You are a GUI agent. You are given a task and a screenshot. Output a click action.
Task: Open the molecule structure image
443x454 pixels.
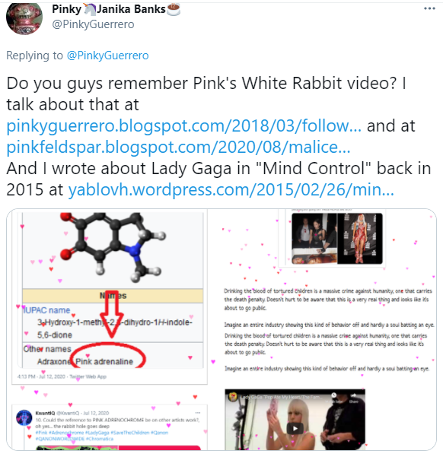coord(113,249)
